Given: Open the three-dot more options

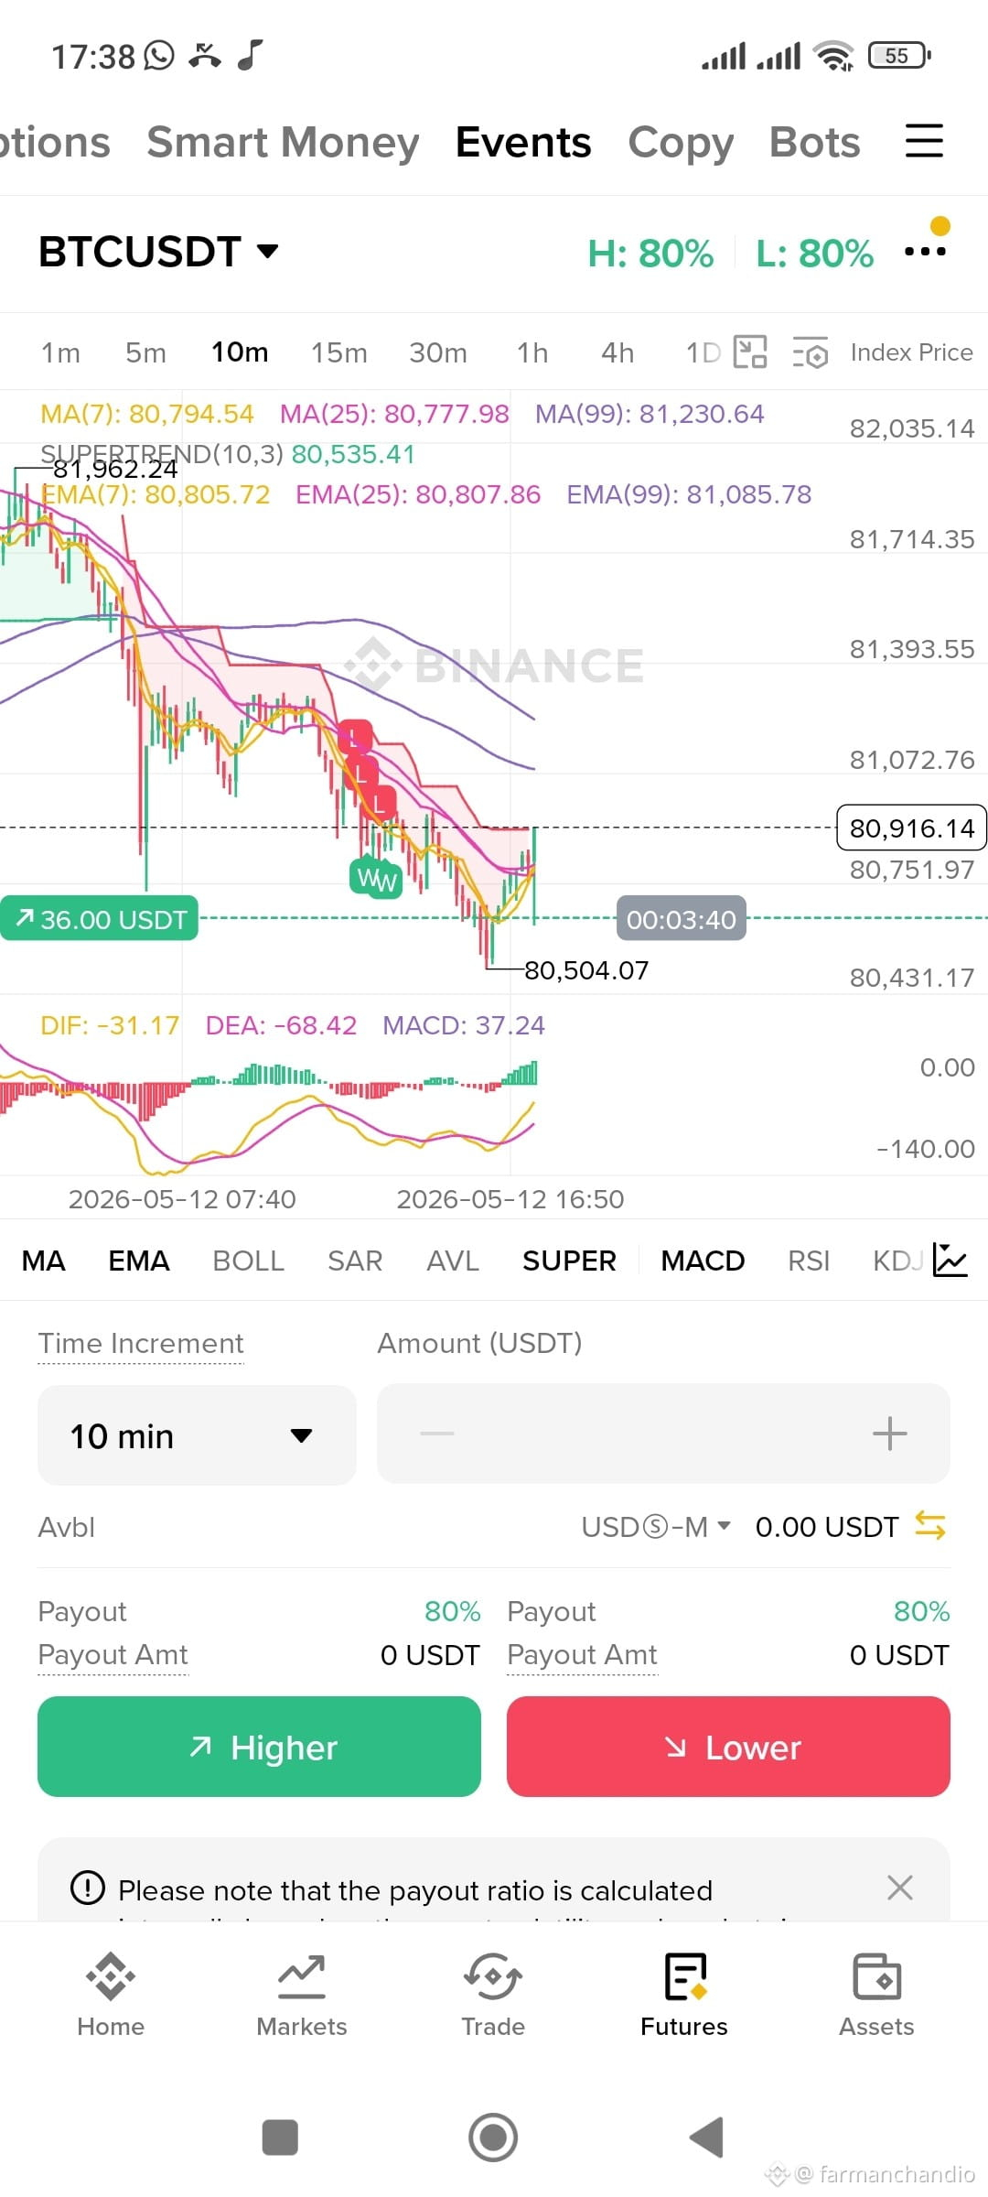Looking at the screenshot, I should pyautogui.click(x=925, y=251).
